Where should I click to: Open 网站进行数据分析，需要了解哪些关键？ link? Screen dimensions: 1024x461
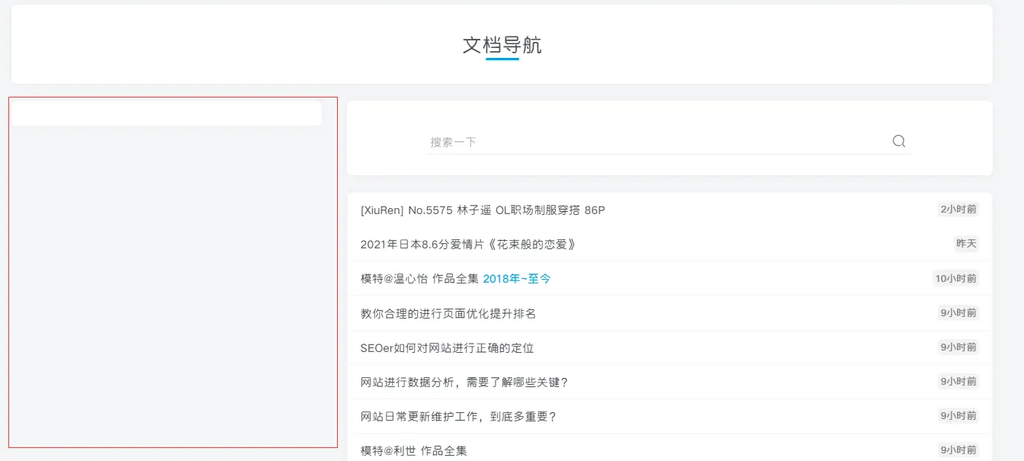point(464,382)
